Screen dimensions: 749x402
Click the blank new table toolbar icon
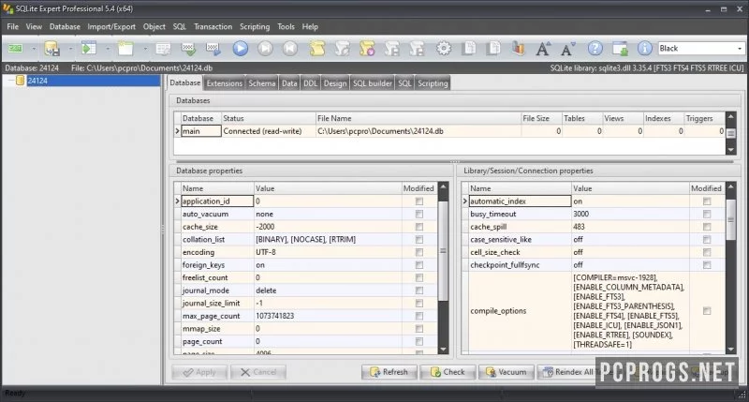(x=125, y=49)
